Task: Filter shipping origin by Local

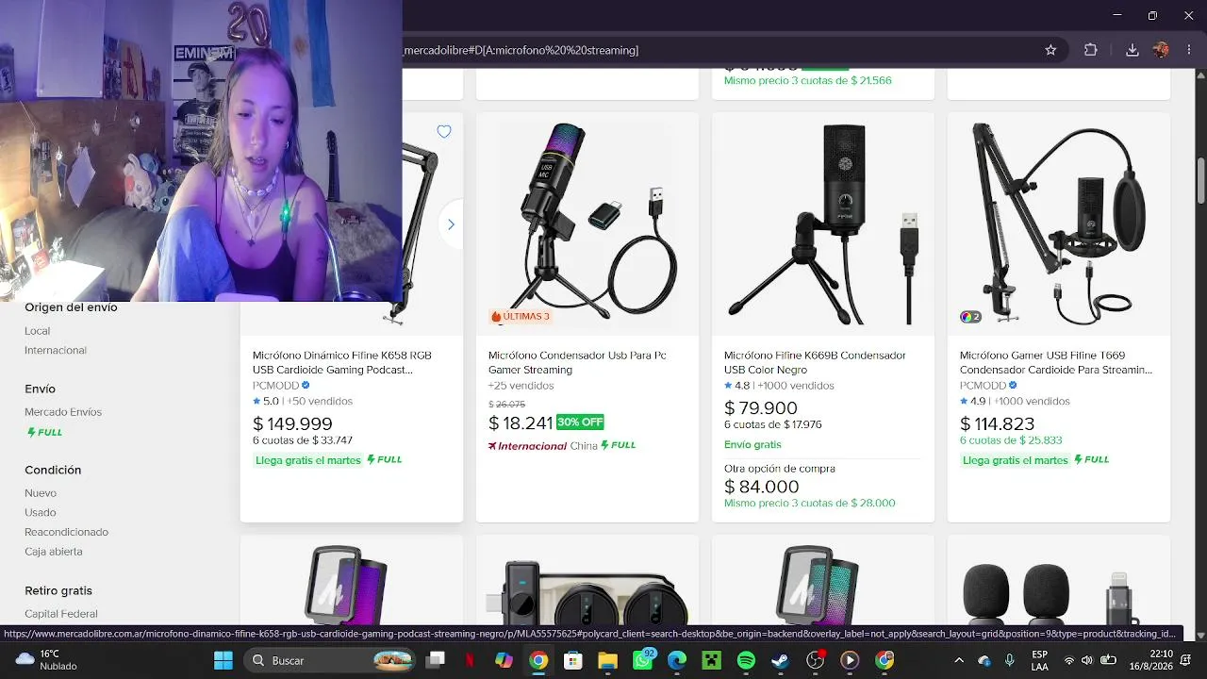Action: (38, 331)
